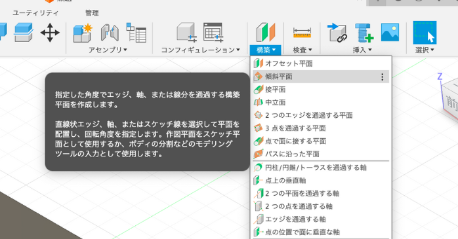Screen dimensions: 458x239
Task: Click the 中立面 menu icon
Action: [259, 102]
